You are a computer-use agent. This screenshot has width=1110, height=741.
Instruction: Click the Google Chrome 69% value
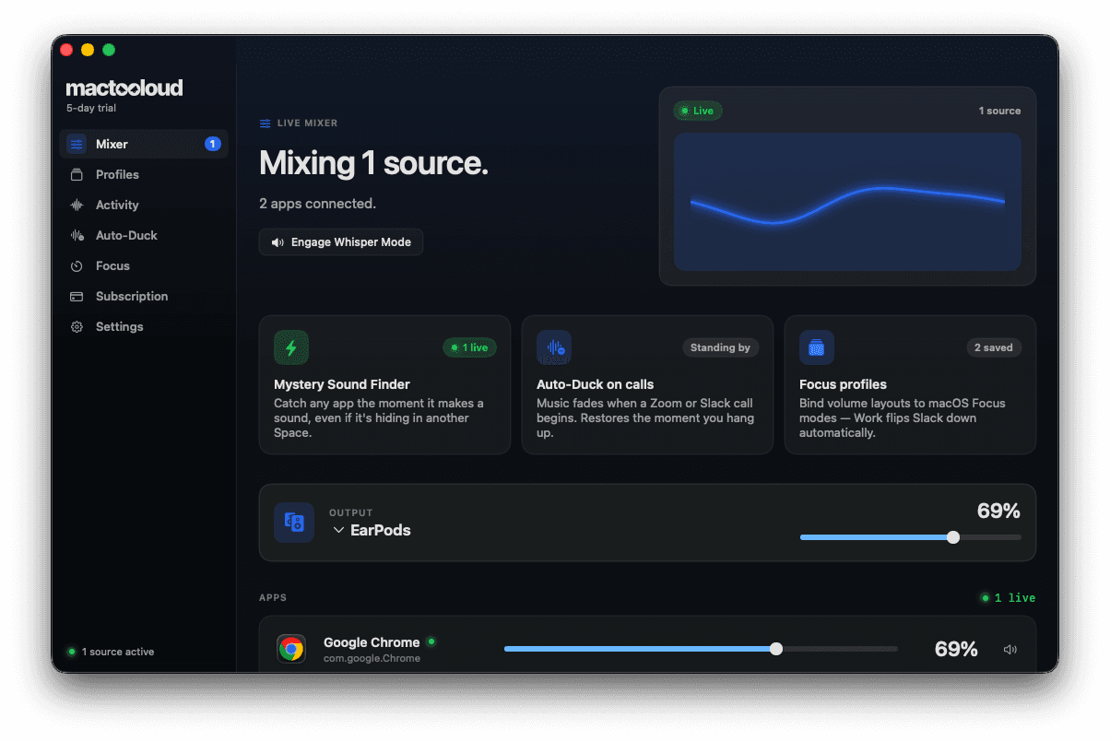(956, 649)
